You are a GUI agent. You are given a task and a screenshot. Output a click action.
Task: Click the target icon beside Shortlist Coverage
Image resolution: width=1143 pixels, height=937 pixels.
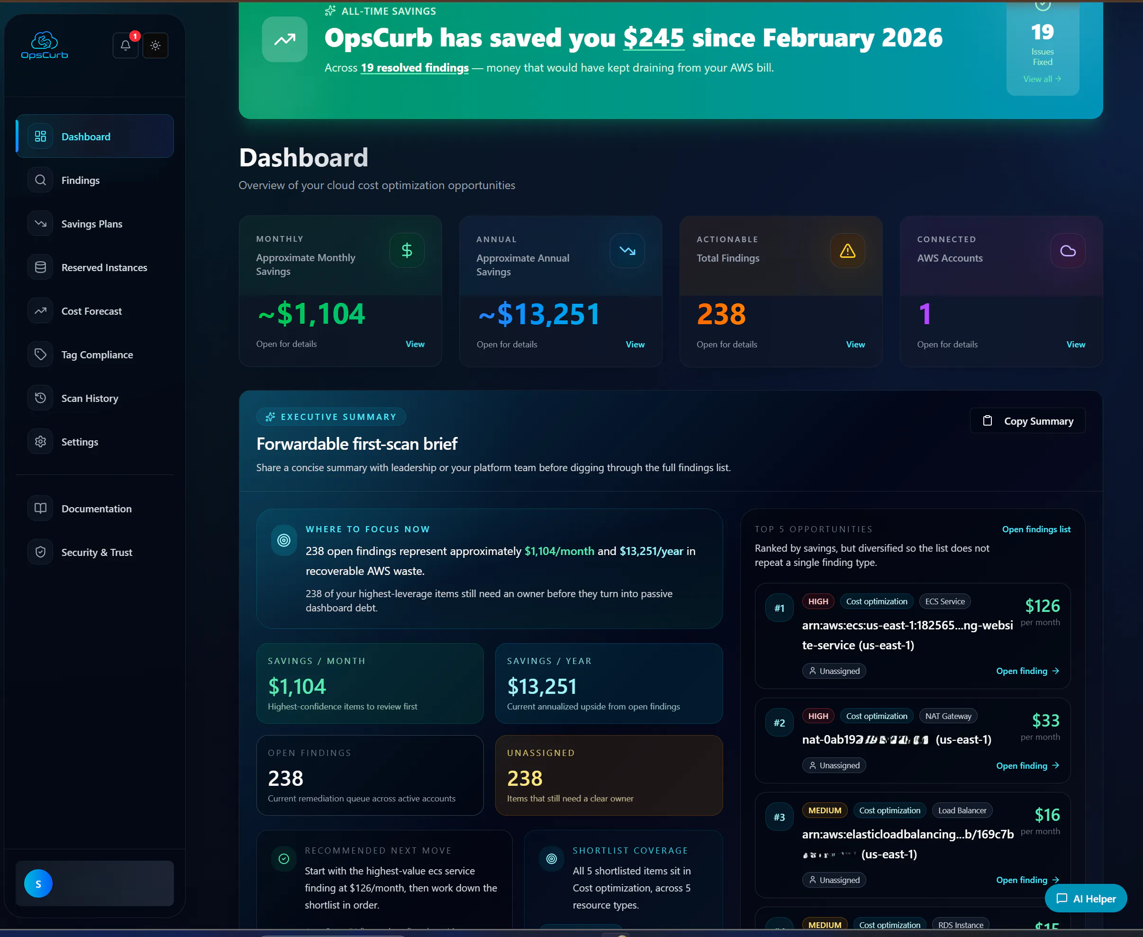click(552, 859)
